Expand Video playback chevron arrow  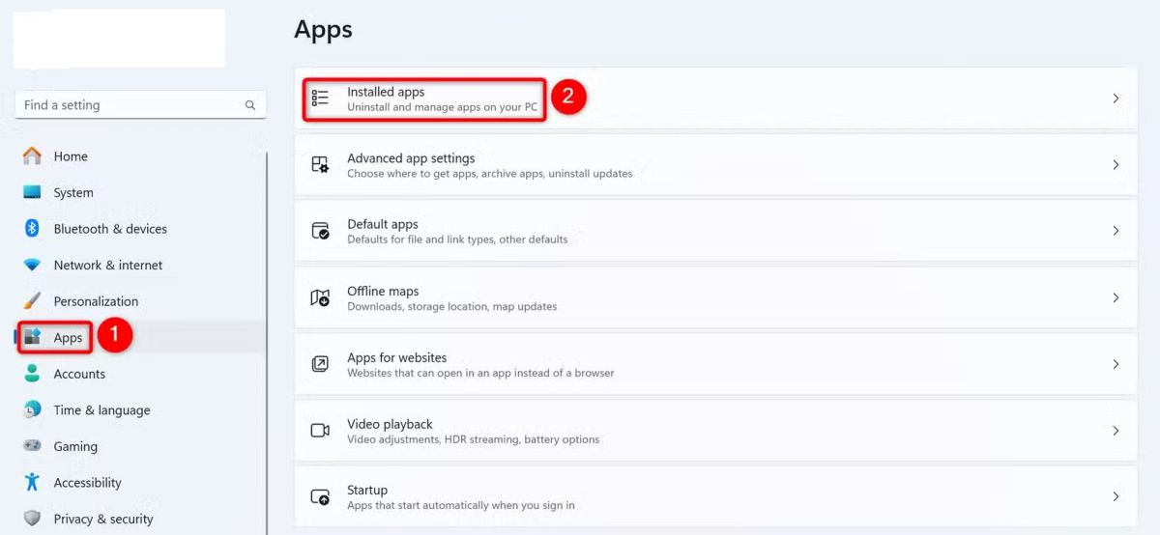click(x=1116, y=431)
